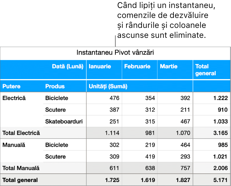Click the Total Manuală value 638
231x186 pixels.
pos(150,168)
